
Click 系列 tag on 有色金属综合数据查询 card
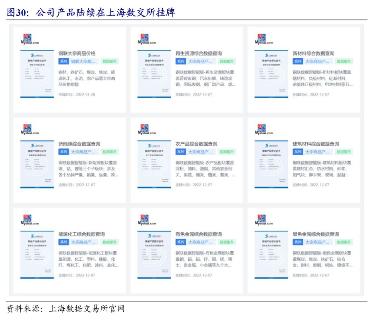[181, 242]
